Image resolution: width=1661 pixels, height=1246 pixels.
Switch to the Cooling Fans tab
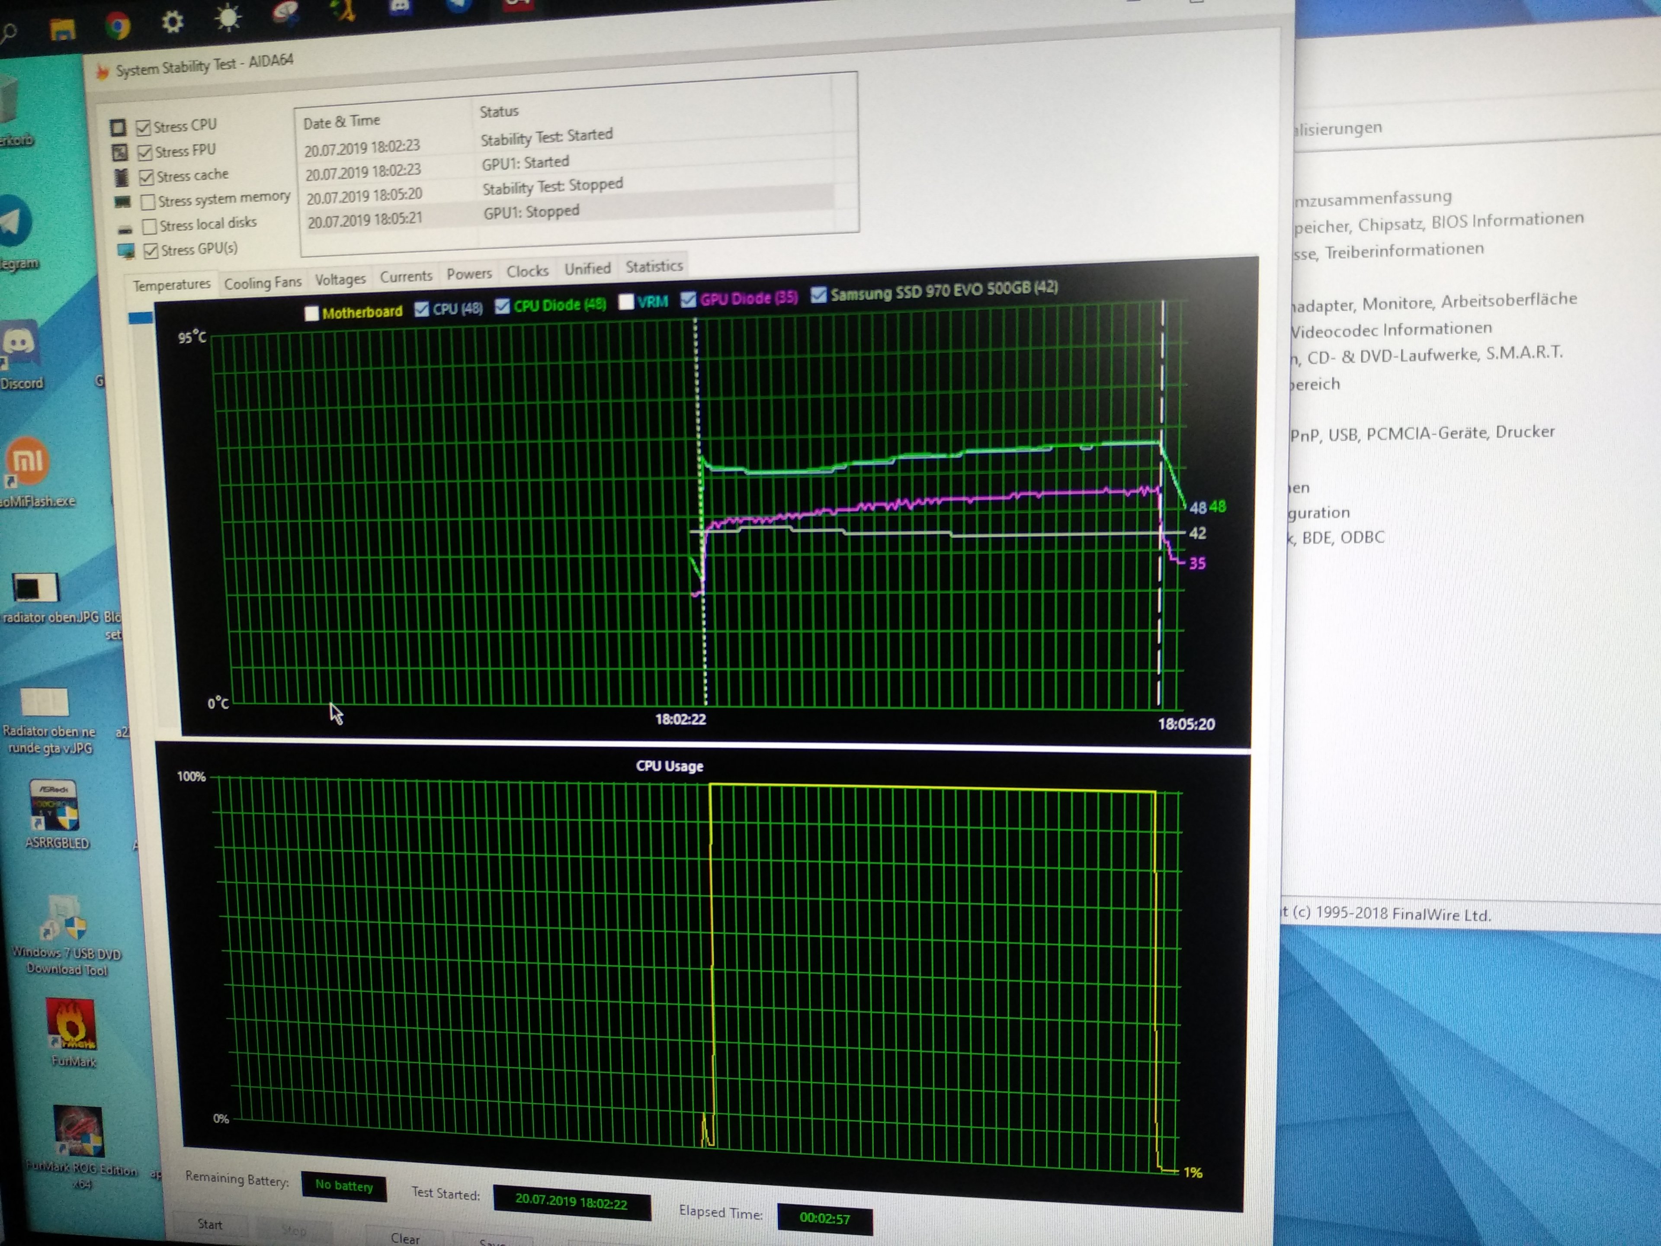coord(262,283)
